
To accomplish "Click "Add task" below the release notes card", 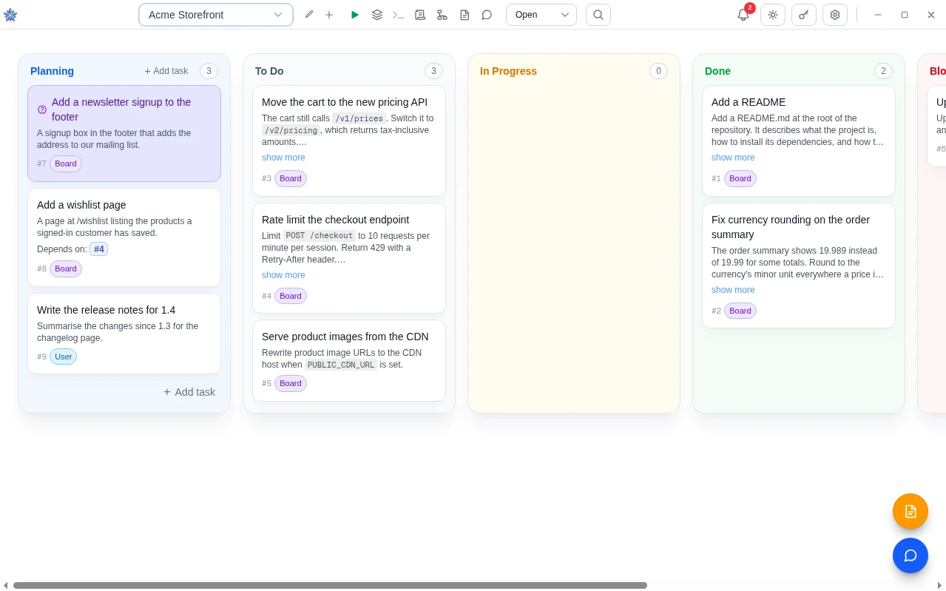I will click(x=189, y=392).
